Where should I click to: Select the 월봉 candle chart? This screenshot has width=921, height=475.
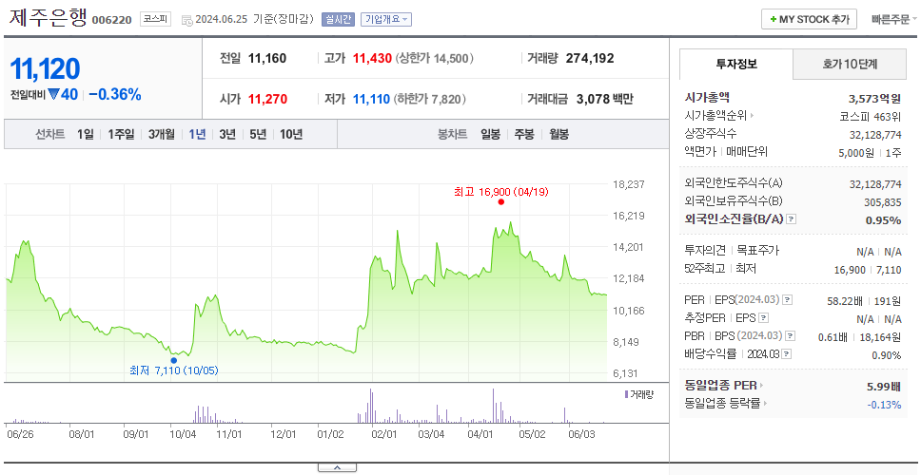559,134
